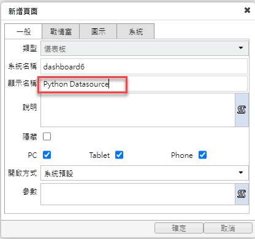
Task: Click inside the 說明 text area
Action: tap(138, 110)
